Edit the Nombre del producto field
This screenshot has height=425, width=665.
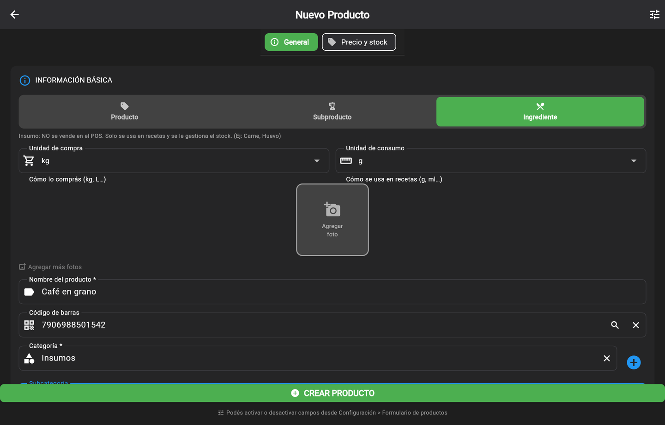coord(332,292)
